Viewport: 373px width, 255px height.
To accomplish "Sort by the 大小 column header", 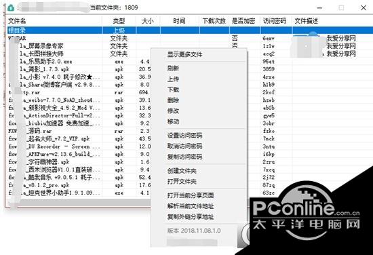I will [x=148, y=21].
